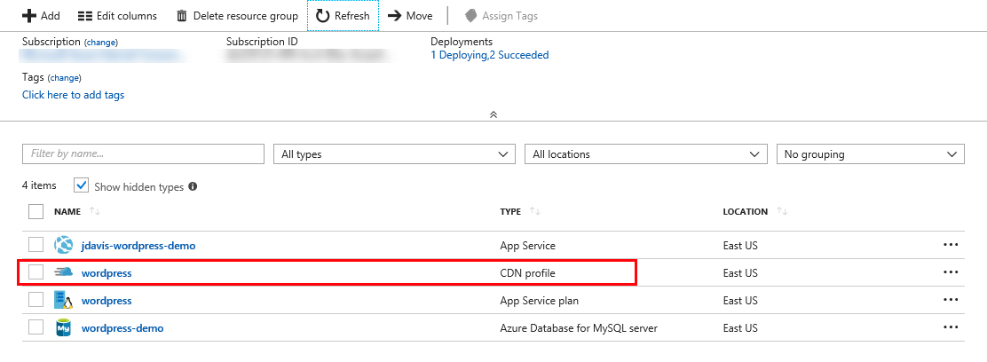Open more options for wordpress-demo row
This screenshot has width=987, height=362.
click(951, 327)
